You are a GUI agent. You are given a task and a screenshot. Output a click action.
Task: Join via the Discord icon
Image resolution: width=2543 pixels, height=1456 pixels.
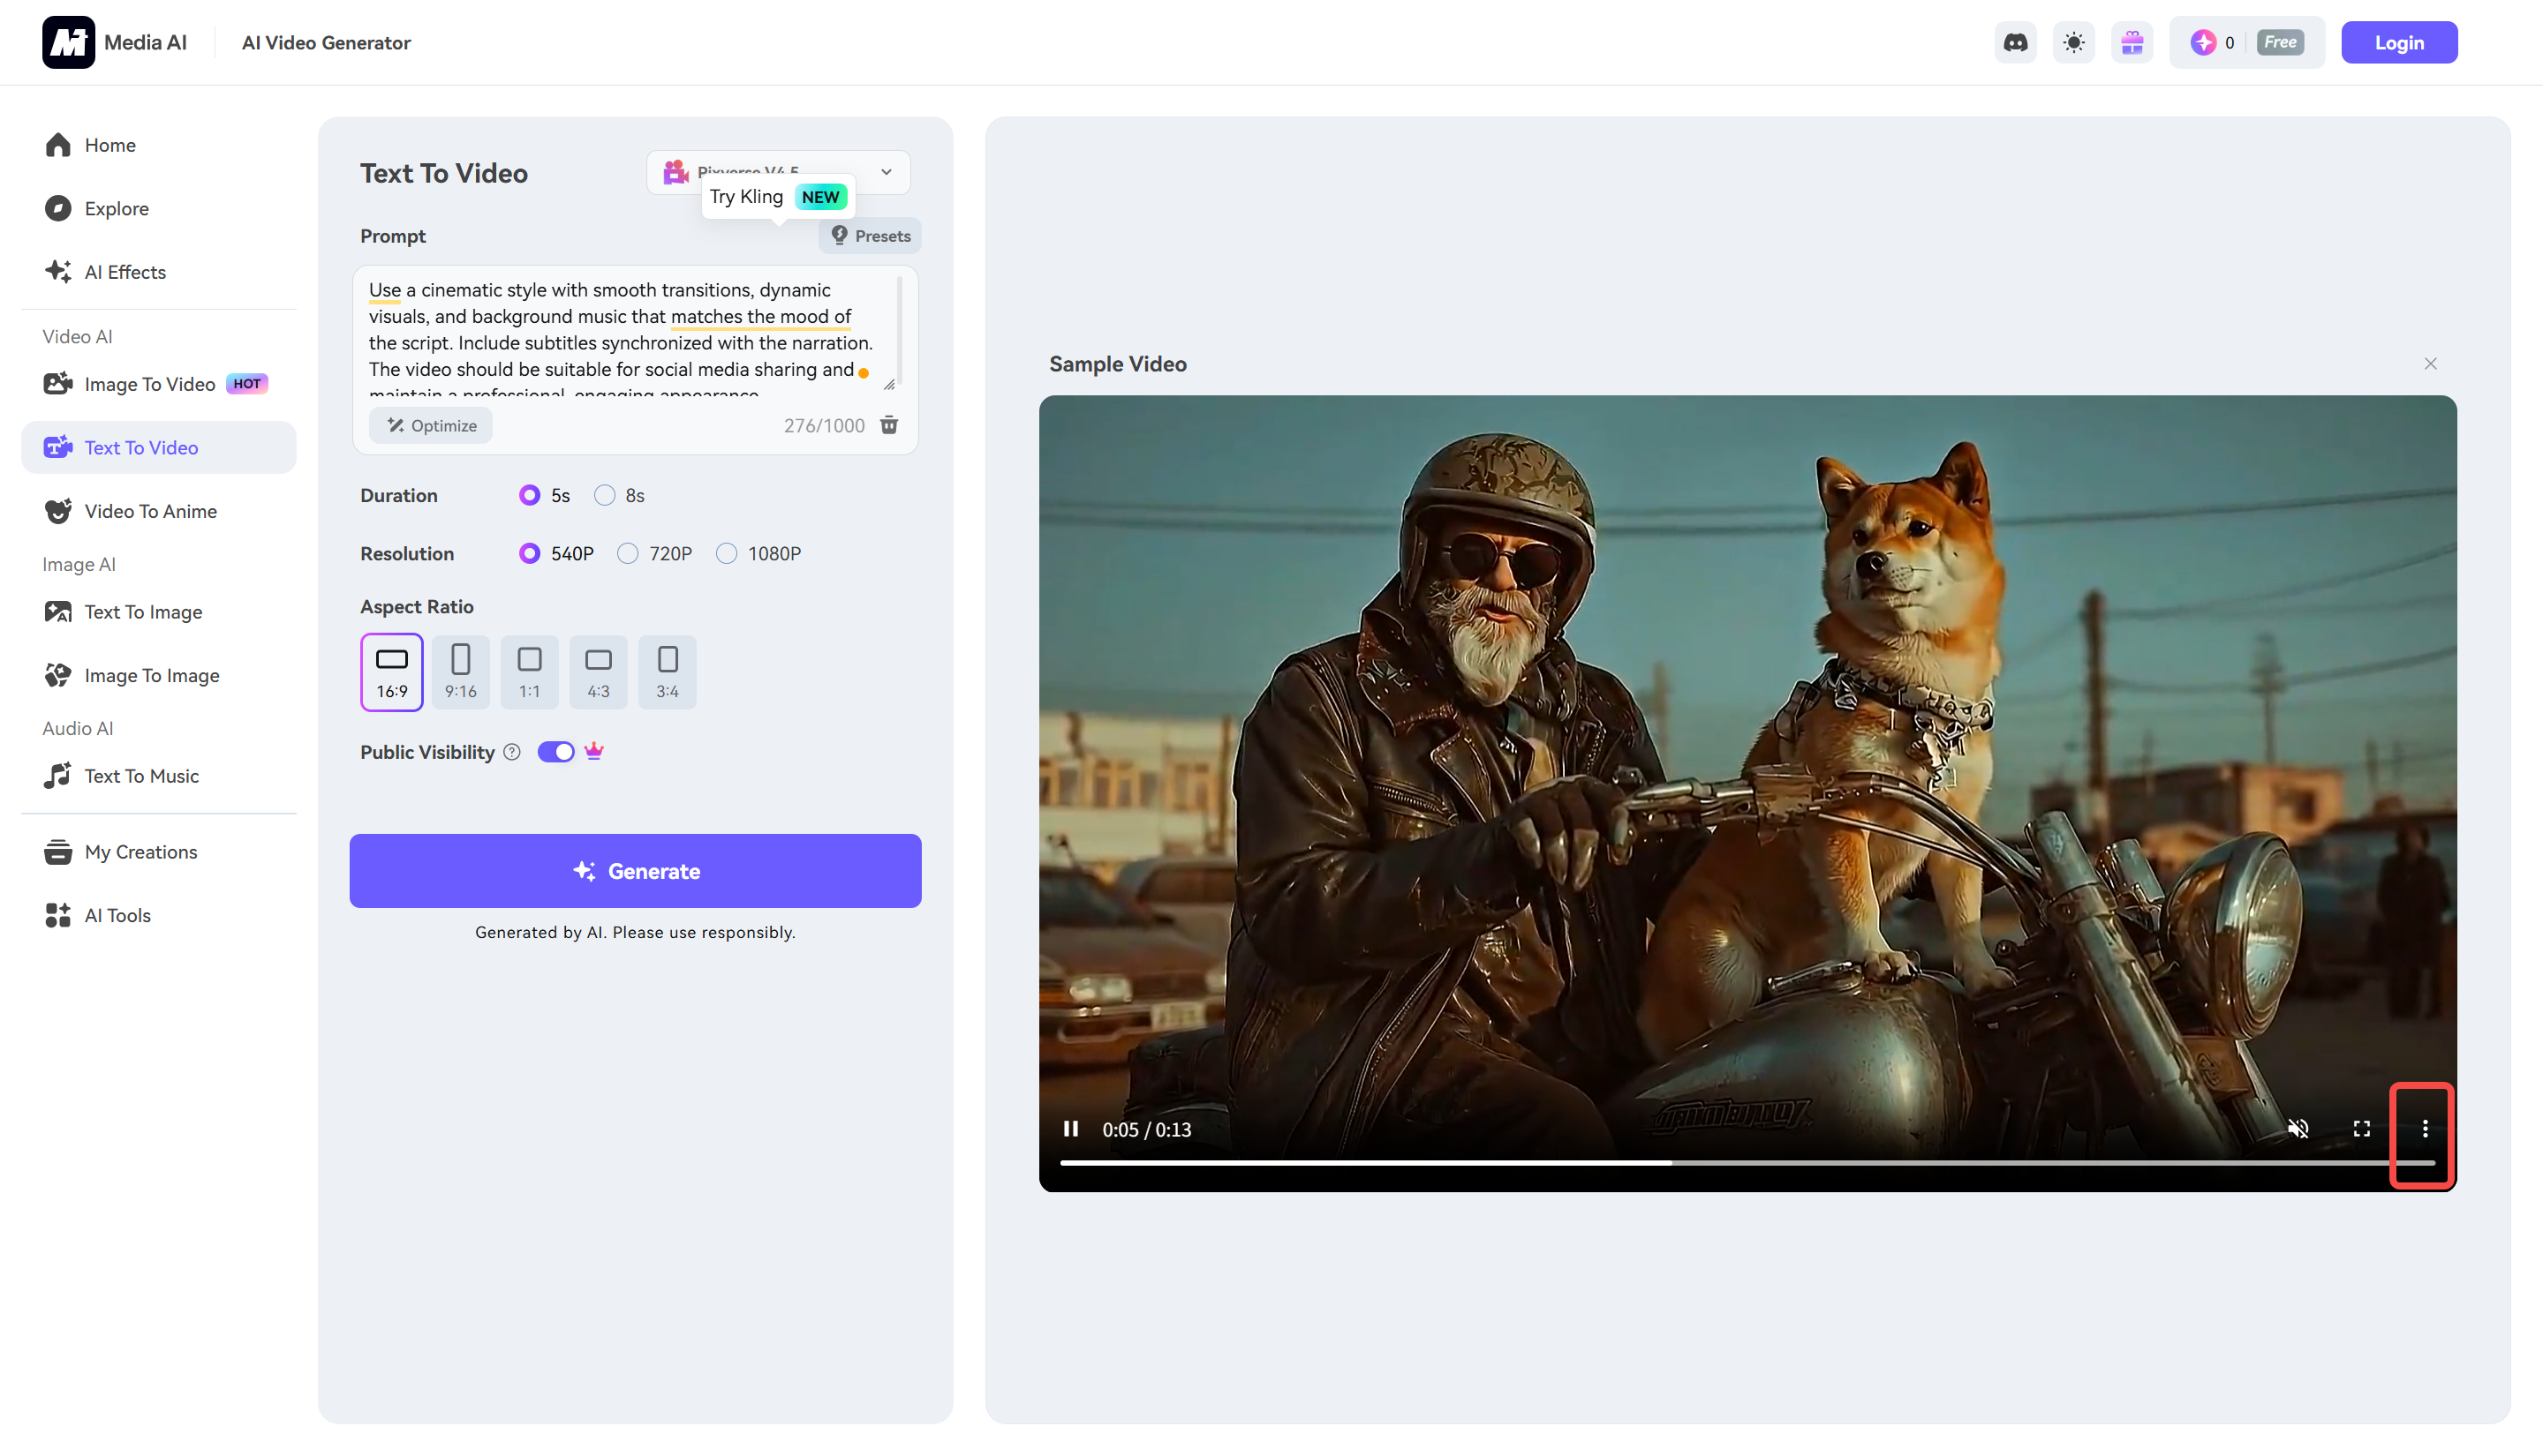2015,42
